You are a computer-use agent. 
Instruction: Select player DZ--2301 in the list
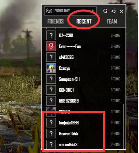[x=83, y=35]
